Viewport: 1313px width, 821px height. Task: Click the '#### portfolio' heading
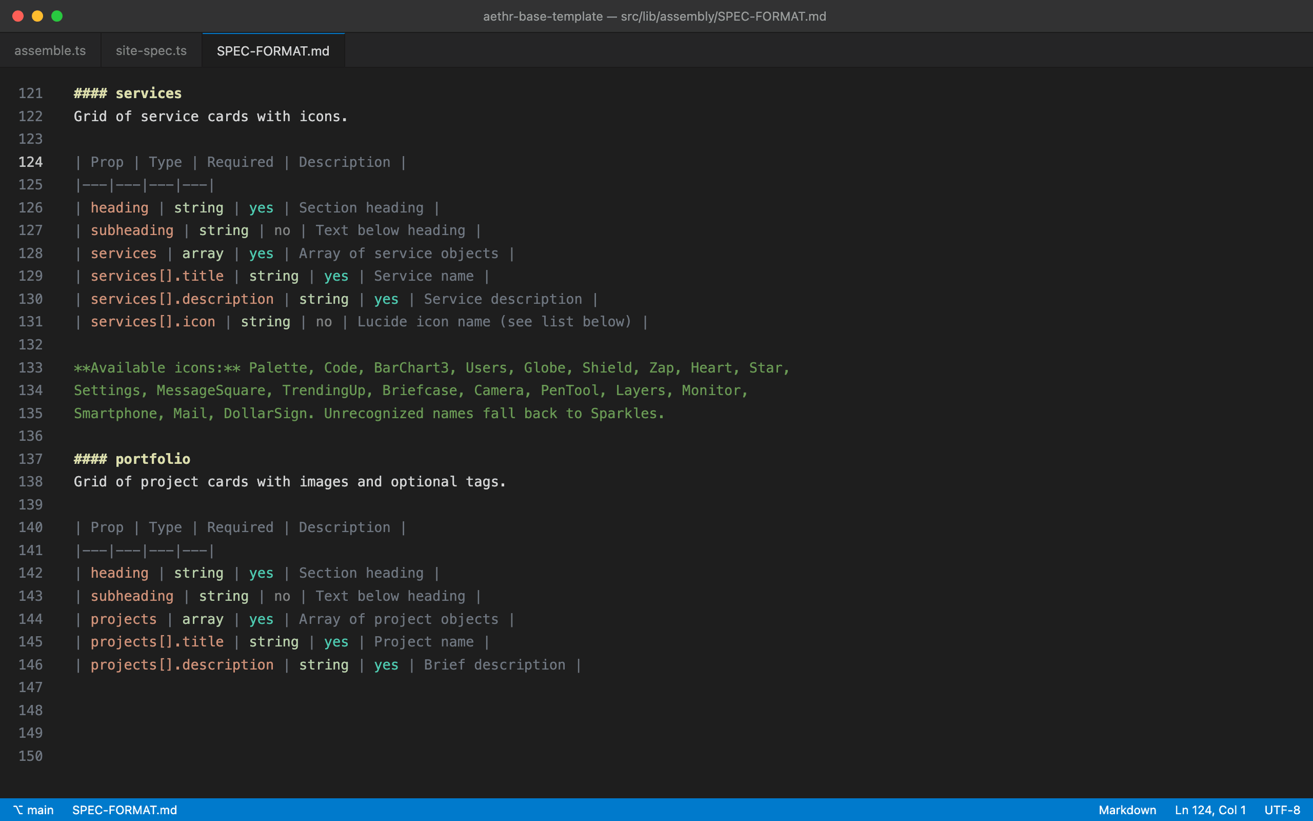pyautogui.click(x=132, y=459)
